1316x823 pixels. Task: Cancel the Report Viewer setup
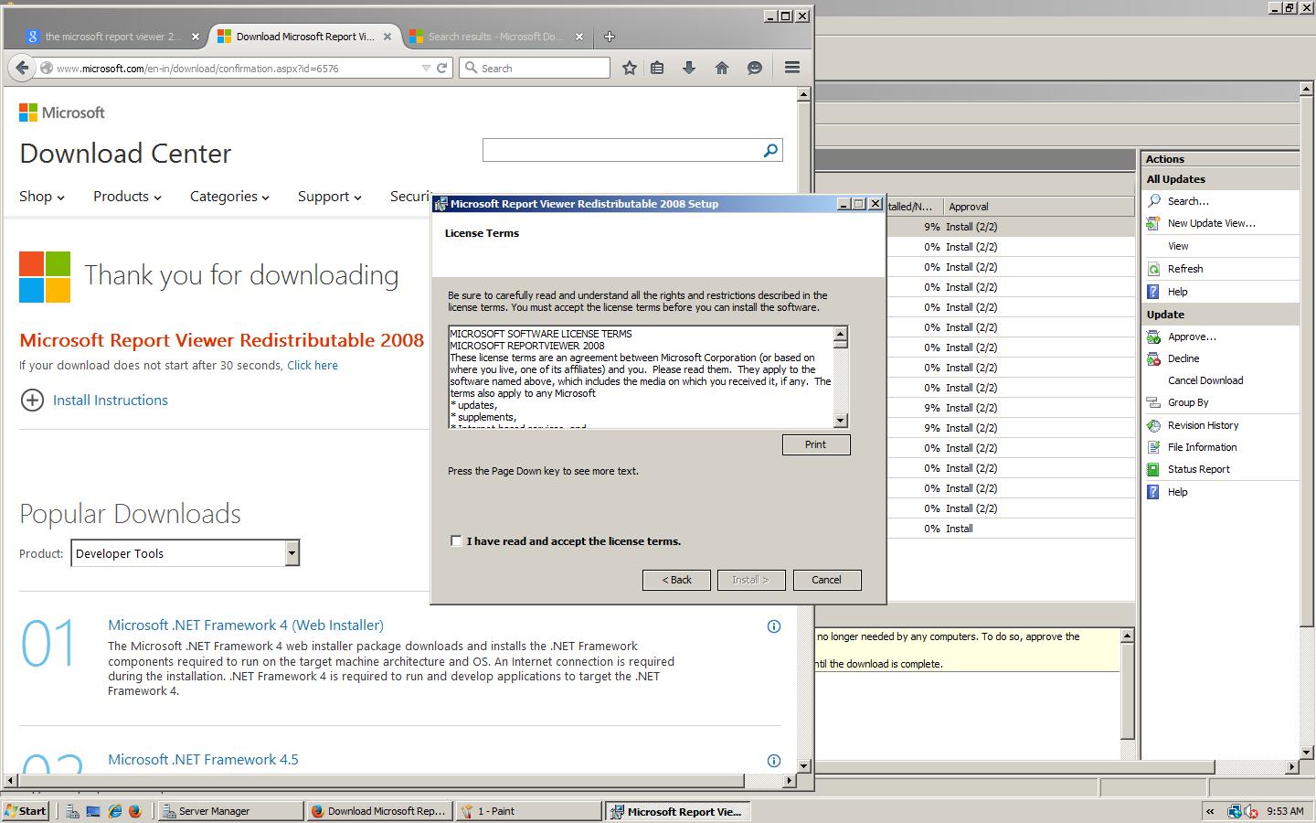click(x=827, y=580)
